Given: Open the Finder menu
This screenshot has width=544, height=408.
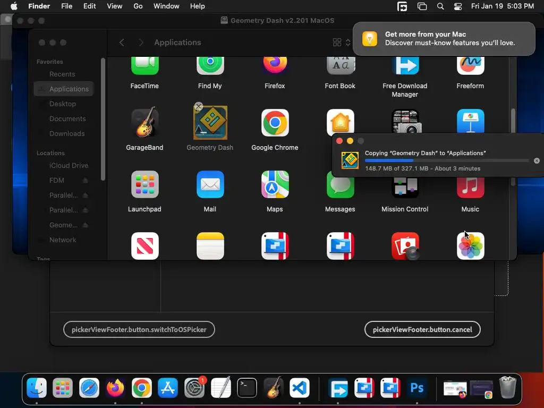Looking at the screenshot, I should 39,6.
